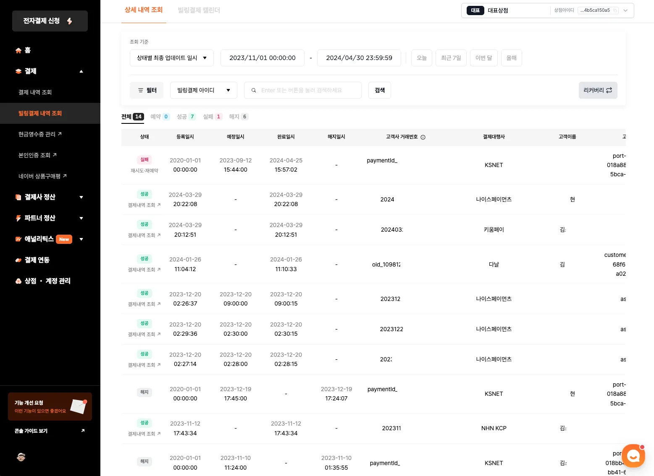
Task: Show only 해지 status entries
Action: tap(238, 117)
